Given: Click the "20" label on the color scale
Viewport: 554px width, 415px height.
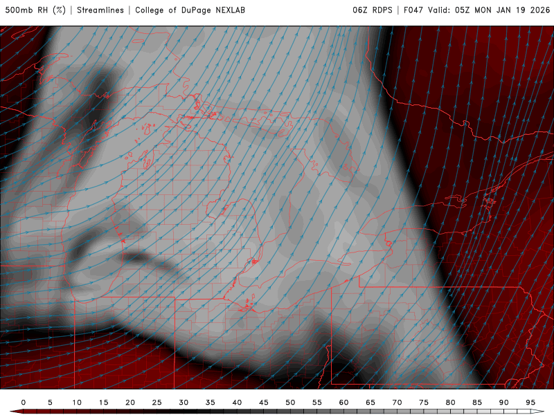Looking at the screenshot, I should coord(130,403).
